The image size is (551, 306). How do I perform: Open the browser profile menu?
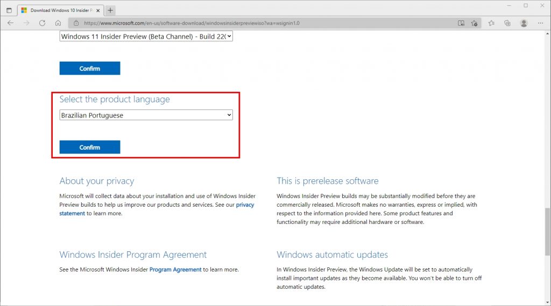(524, 23)
